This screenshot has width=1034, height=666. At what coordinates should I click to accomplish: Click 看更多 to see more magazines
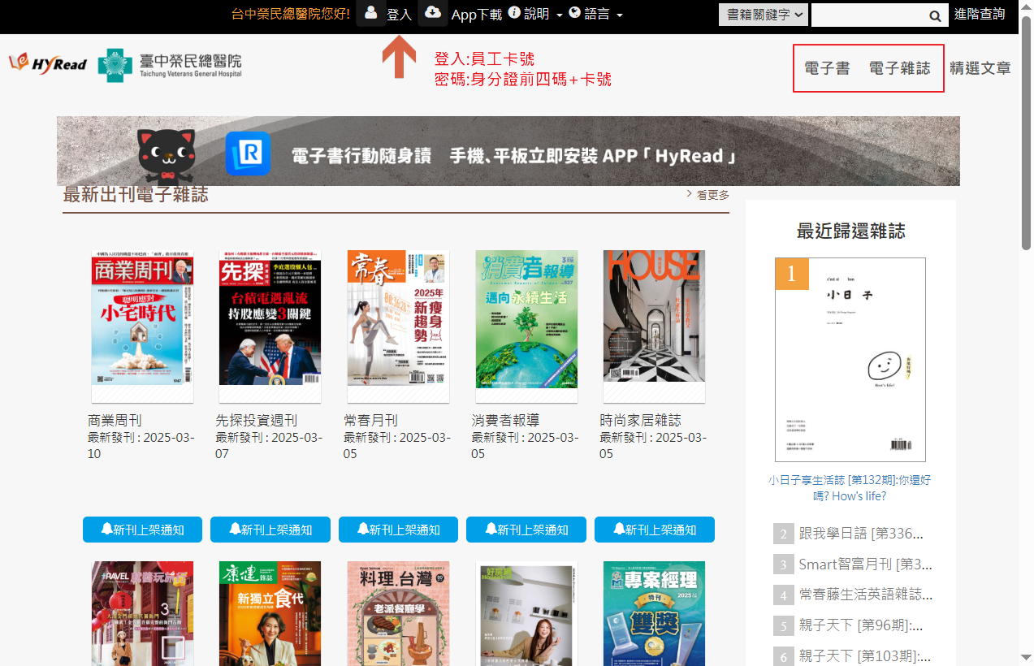click(708, 195)
